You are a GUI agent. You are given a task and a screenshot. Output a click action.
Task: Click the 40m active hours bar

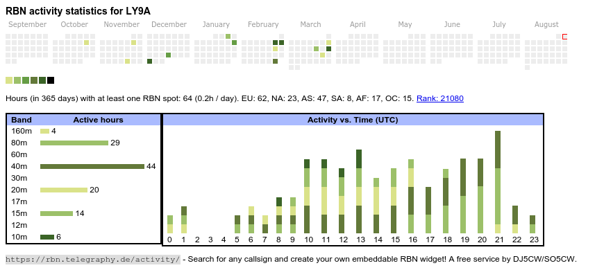point(92,166)
